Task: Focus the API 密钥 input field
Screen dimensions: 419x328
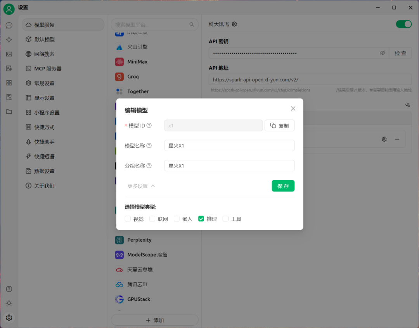Action: pos(299,53)
